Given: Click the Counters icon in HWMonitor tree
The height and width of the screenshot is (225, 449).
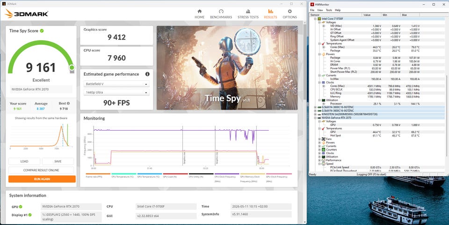Looking at the screenshot, I should (x=324, y=149).
